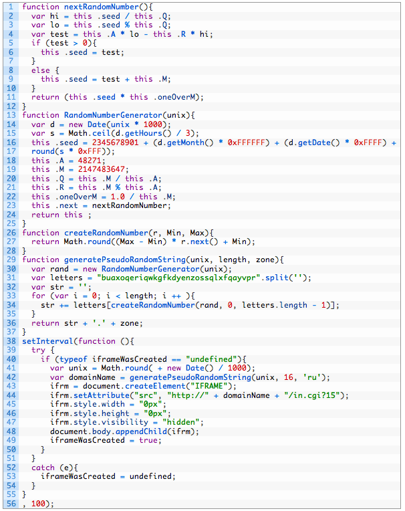Click line number 13 in gutter

click(11, 115)
